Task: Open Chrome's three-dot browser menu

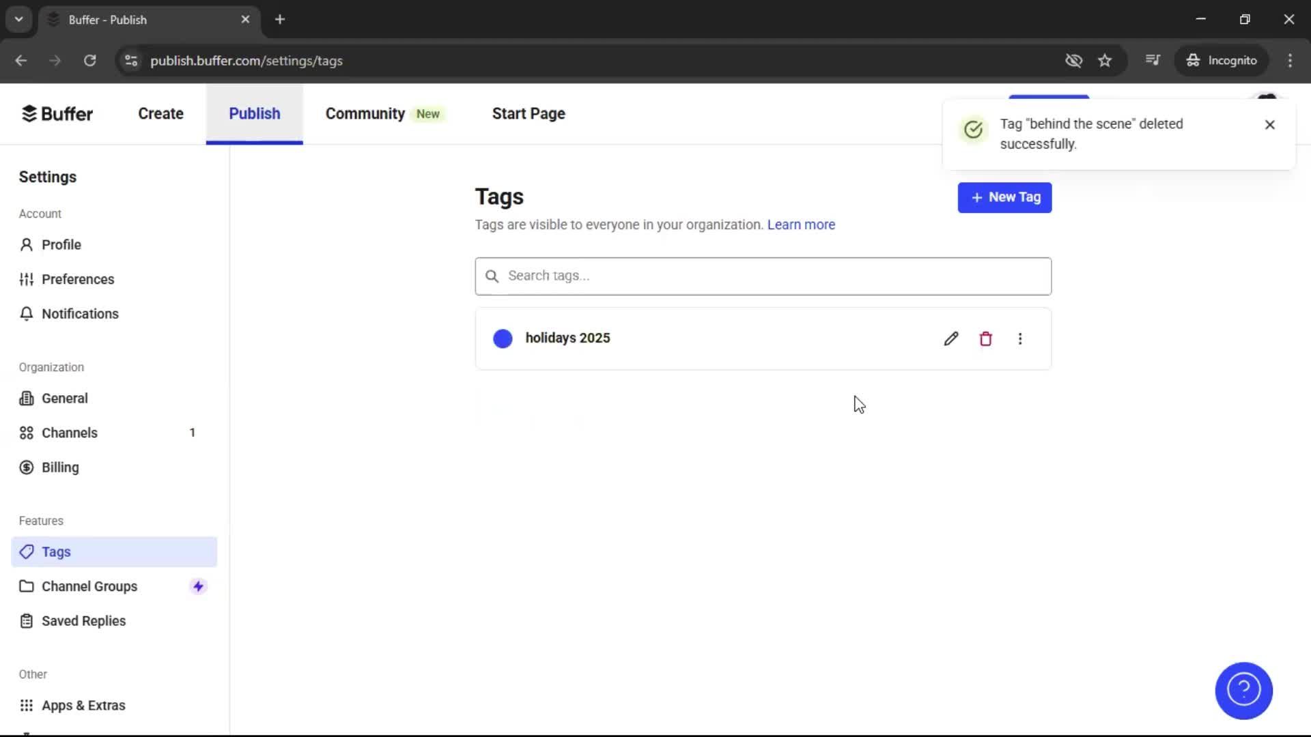Action: 1290,60
